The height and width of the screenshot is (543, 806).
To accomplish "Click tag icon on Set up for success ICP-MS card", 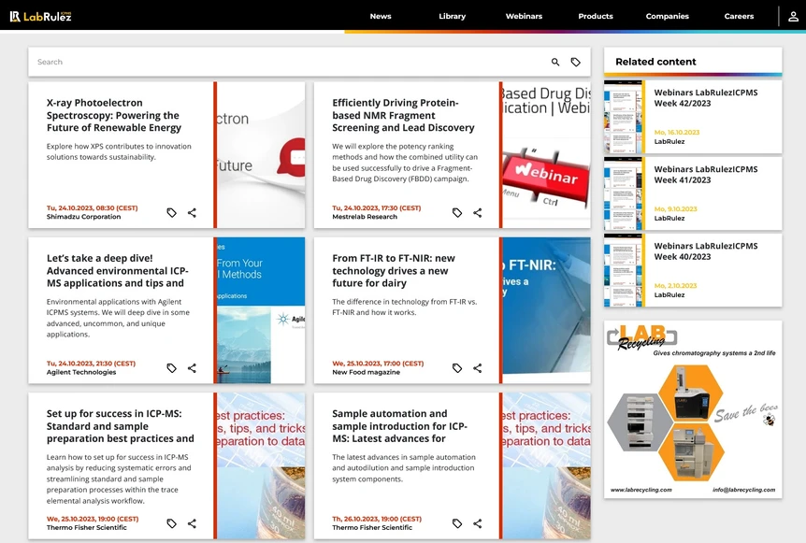I will (x=172, y=523).
